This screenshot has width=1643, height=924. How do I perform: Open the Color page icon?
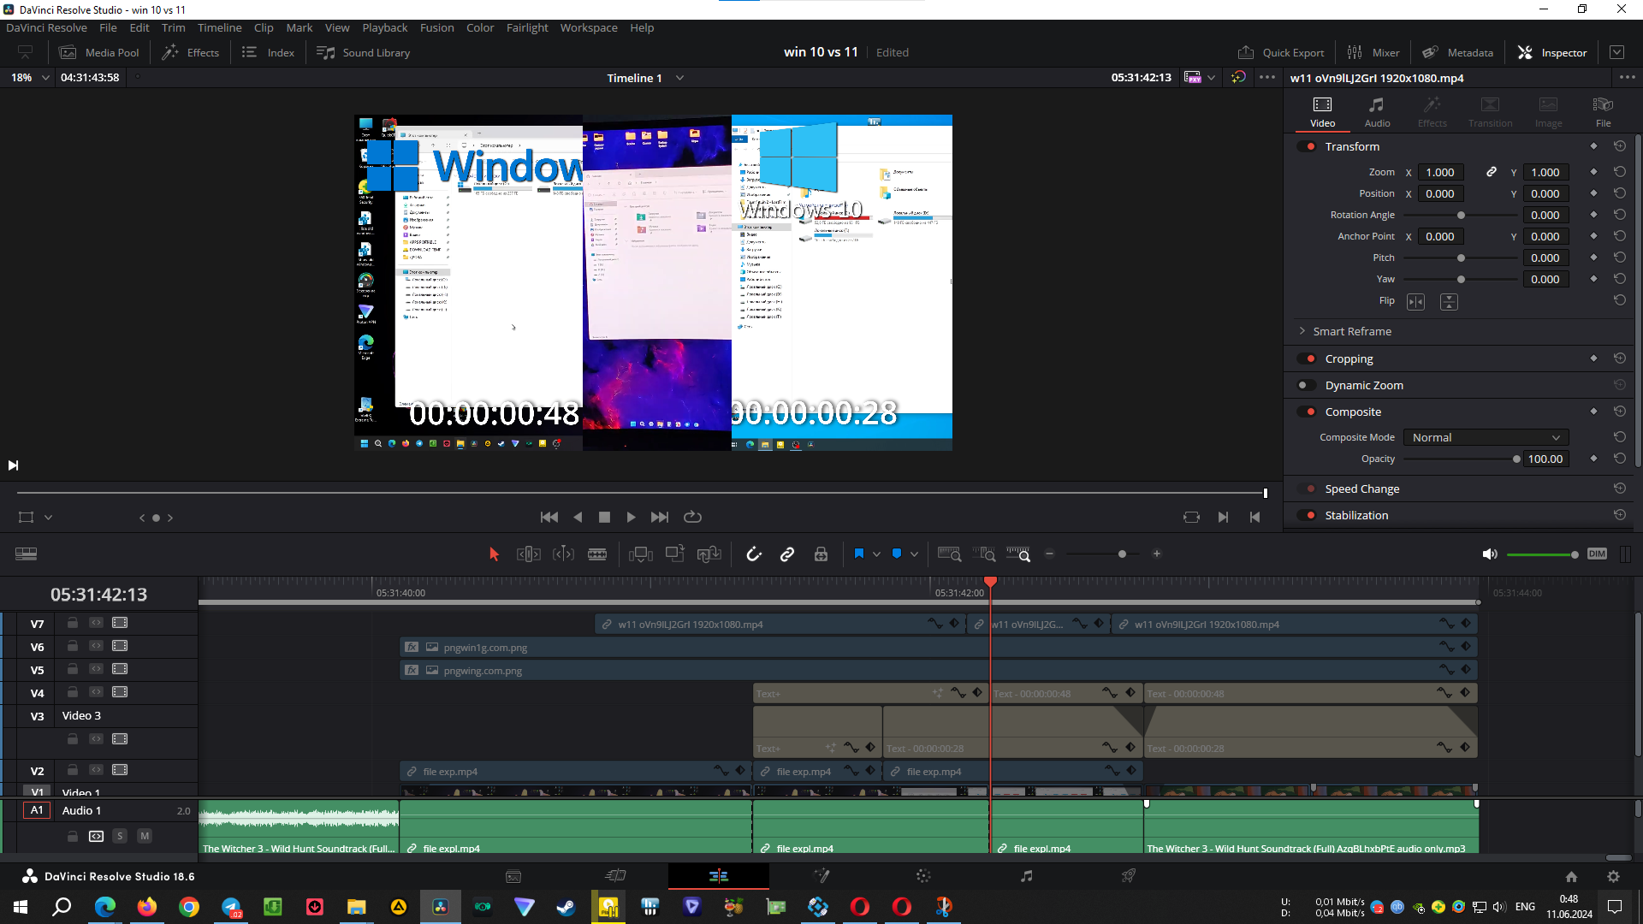[922, 876]
